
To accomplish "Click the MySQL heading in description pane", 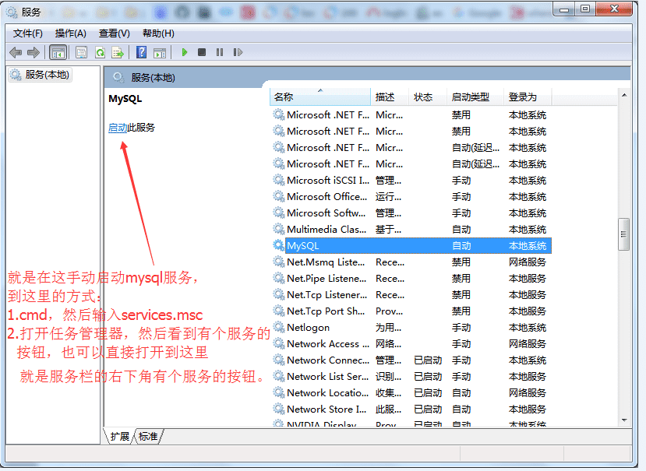I will click(x=125, y=99).
